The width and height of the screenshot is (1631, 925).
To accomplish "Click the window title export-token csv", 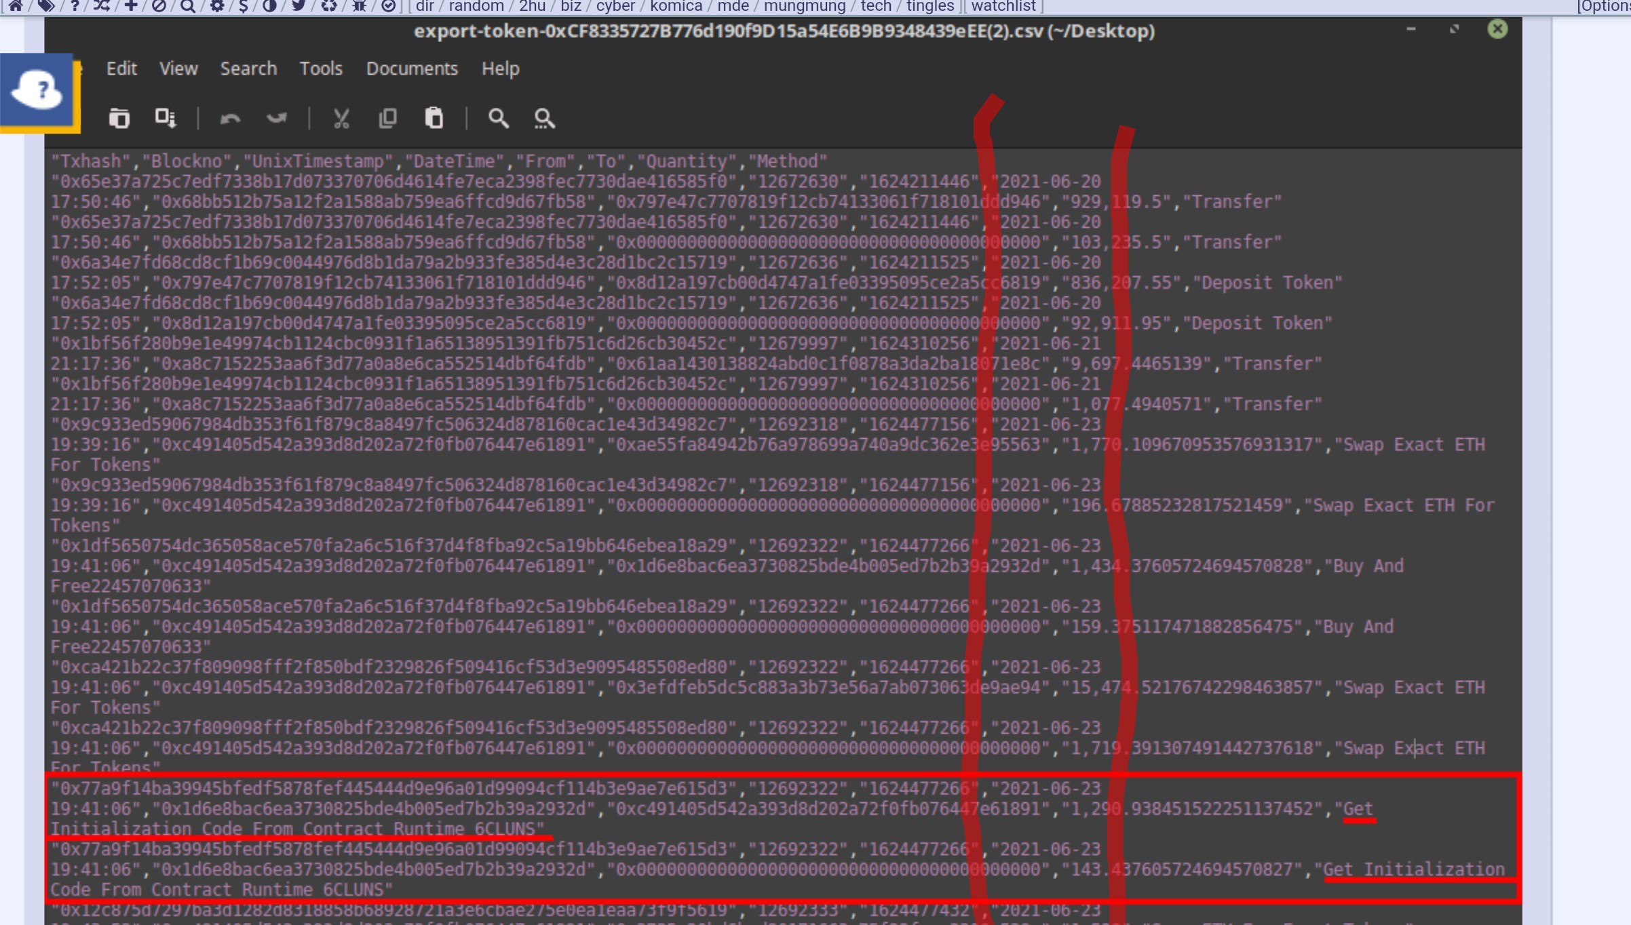I will pos(784,31).
